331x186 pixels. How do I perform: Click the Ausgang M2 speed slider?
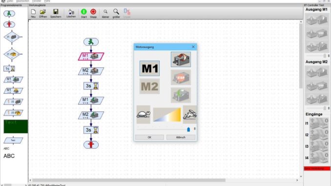(316, 108)
